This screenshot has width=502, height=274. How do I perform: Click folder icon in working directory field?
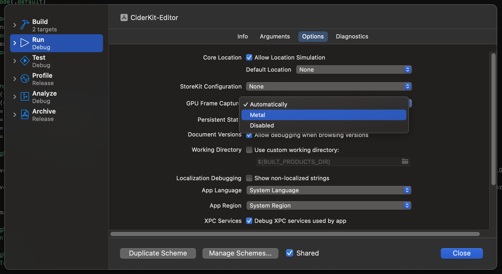click(x=405, y=161)
